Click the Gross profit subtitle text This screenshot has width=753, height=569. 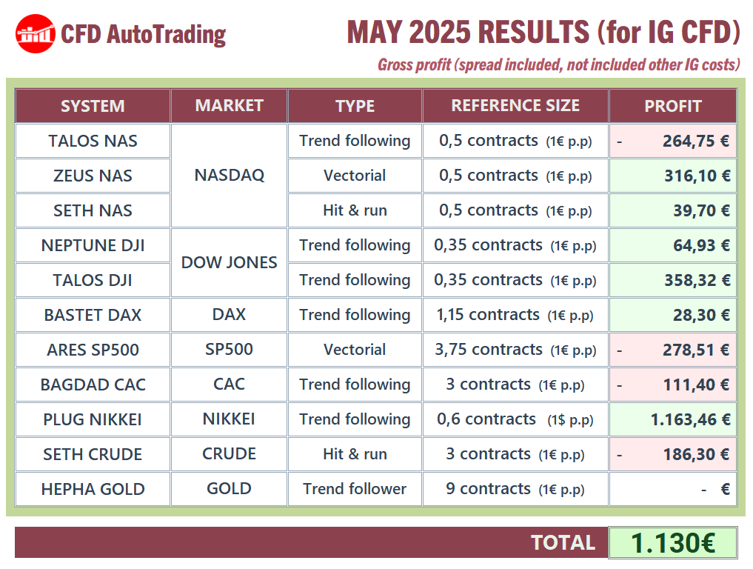click(x=558, y=64)
